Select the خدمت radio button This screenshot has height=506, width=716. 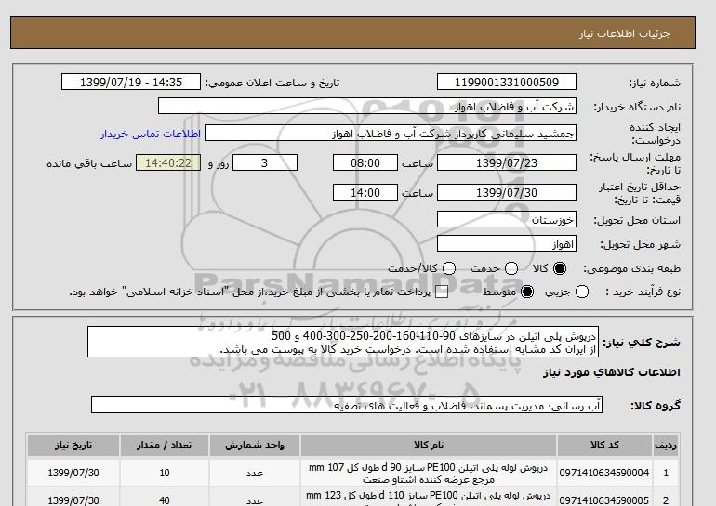tap(511, 268)
